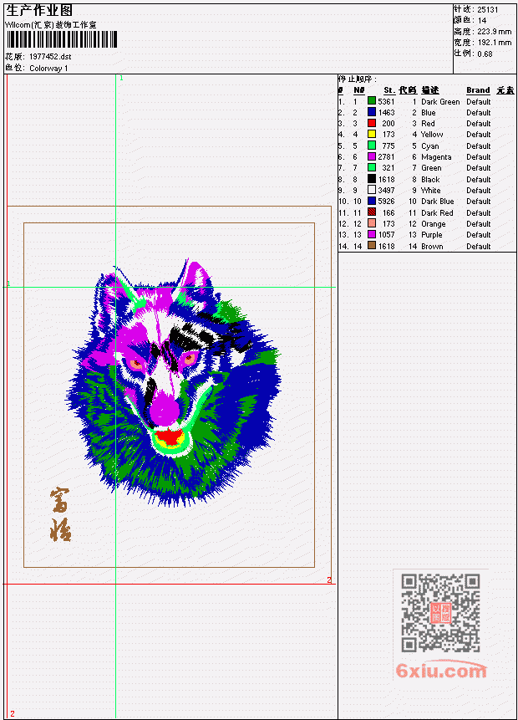The width and height of the screenshot is (518, 720).
Task: Select the Brown color swatch in row 14
Action: coord(372,246)
